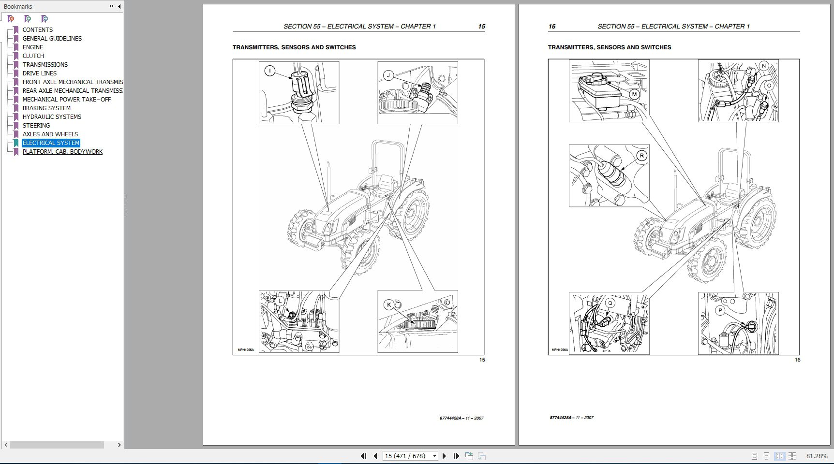This screenshot has width=834, height=464.
Task: Go back to the previous view
Action: [x=469, y=455]
